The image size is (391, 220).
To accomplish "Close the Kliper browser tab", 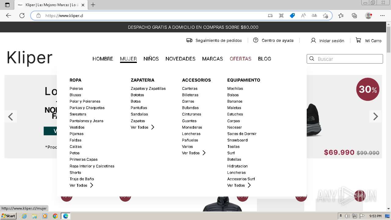I will click(x=83, y=5).
